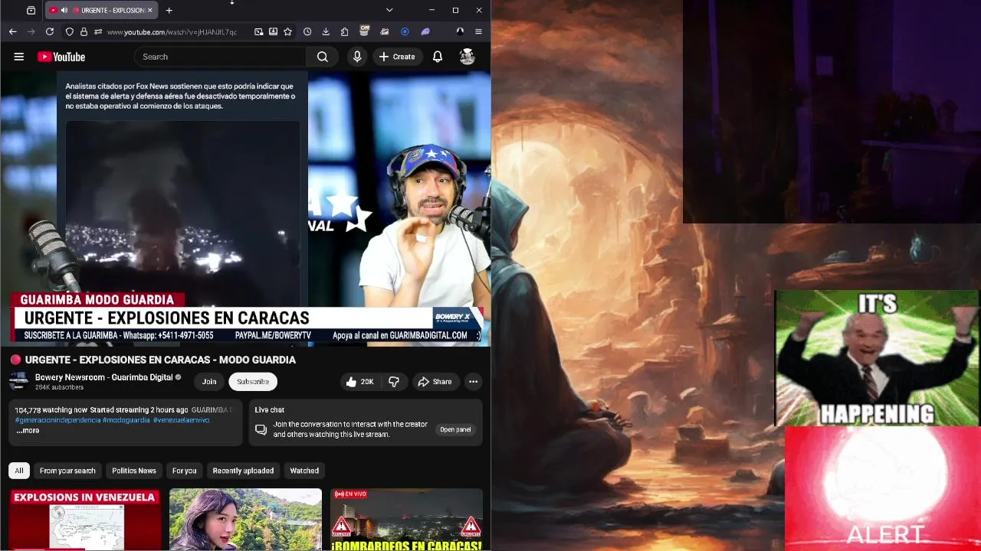Share the live stream
The image size is (981, 551).
pyautogui.click(x=435, y=382)
